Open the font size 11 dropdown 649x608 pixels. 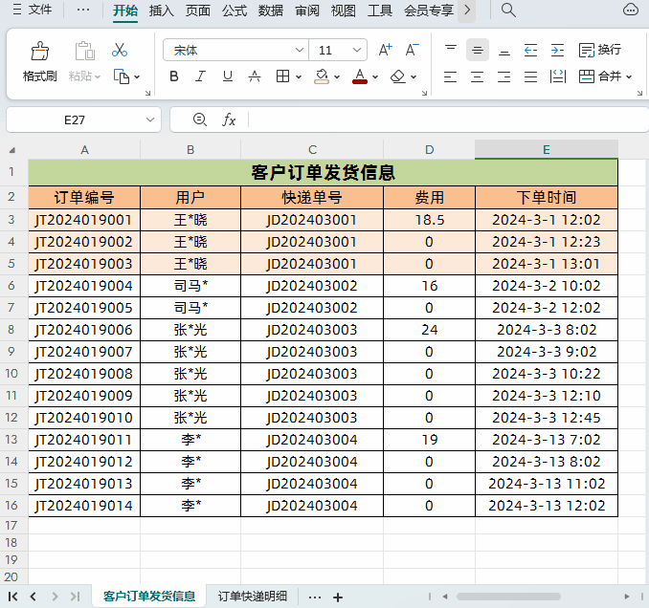point(357,50)
